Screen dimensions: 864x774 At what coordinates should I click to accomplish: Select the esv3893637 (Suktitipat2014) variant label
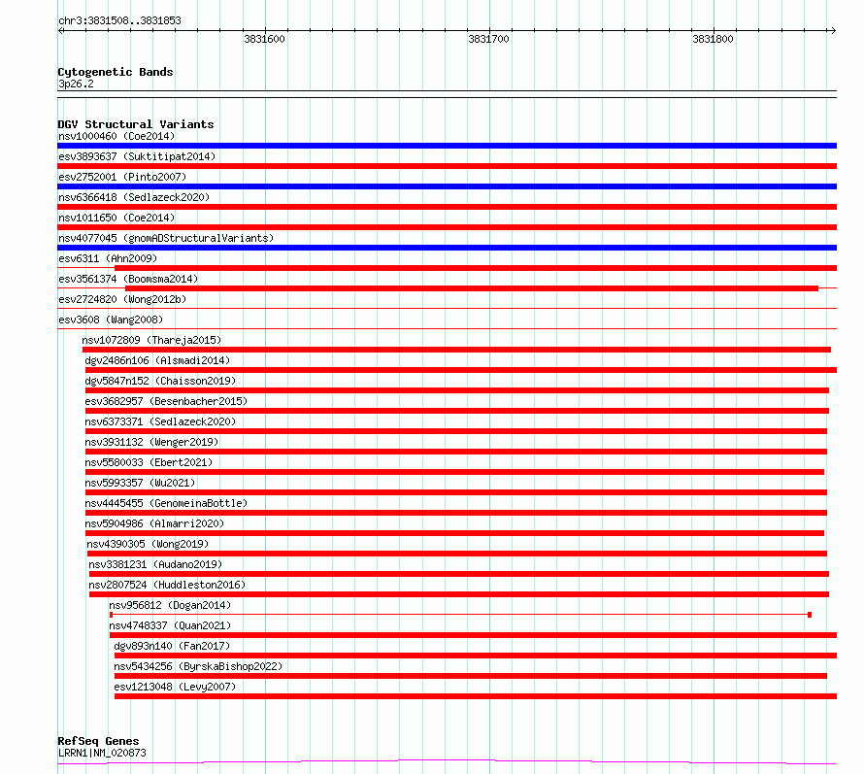(x=137, y=156)
